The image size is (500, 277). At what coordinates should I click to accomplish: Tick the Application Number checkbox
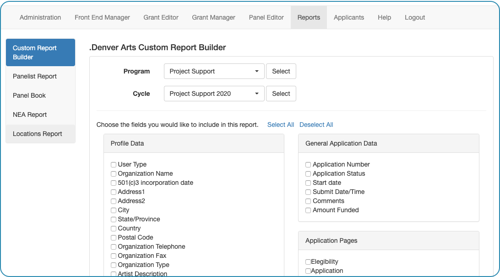308,165
